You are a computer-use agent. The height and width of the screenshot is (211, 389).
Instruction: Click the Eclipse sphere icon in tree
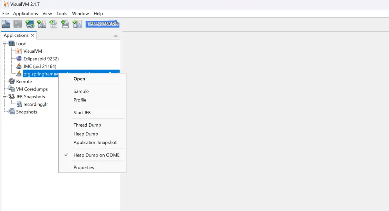[19, 59]
